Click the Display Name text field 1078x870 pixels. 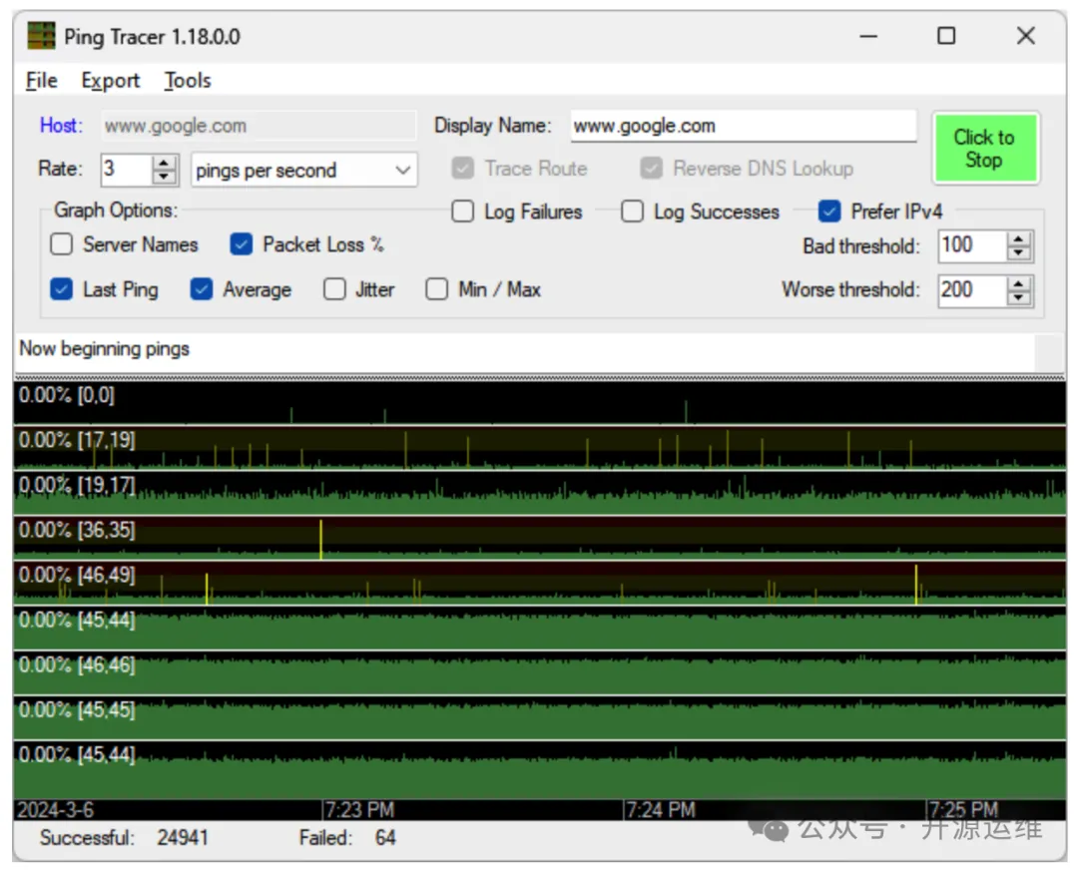743,126
